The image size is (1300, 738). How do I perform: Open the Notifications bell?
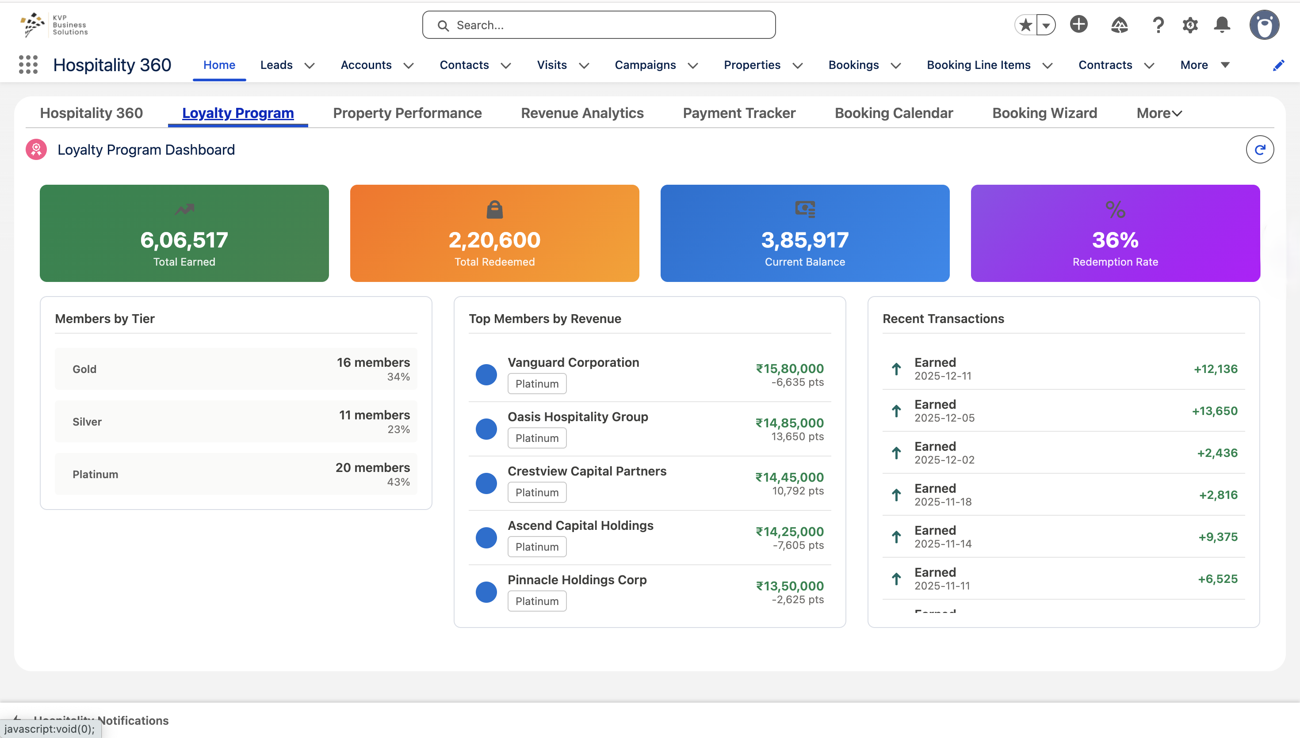click(1222, 25)
